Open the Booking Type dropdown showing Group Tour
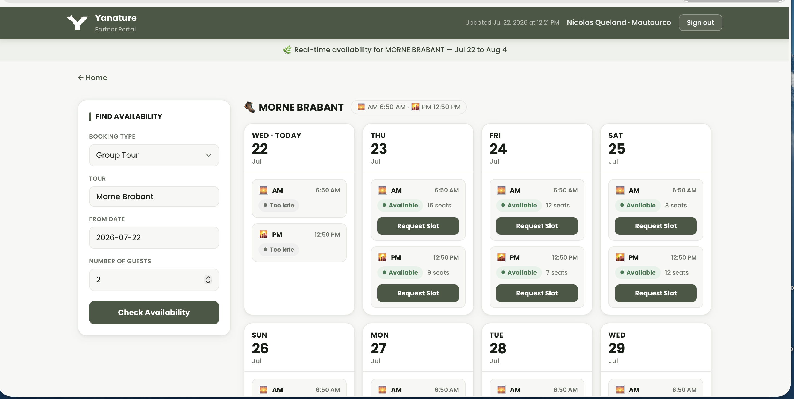This screenshot has width=794, height=399. (x=154, y=155)
